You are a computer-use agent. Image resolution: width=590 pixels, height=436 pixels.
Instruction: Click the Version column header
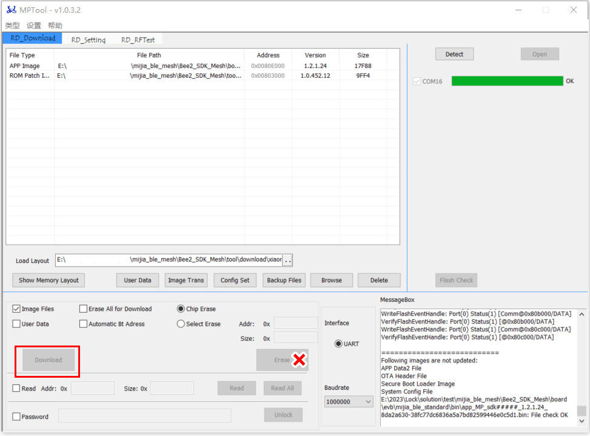(315, 55)
